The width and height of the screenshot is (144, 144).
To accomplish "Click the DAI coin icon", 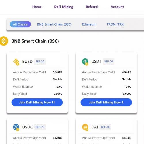I will coord(85,127).
